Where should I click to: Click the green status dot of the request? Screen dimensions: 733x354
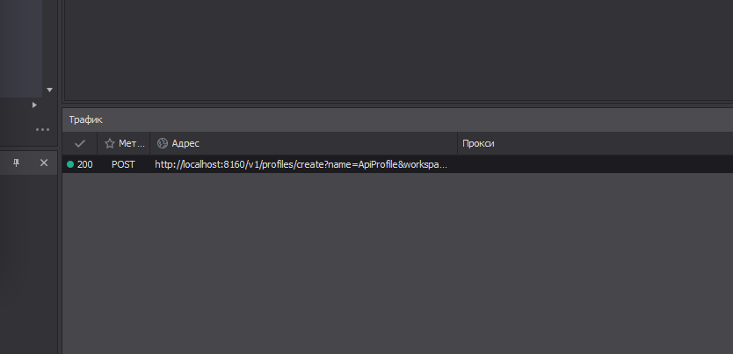click(70, 164)
